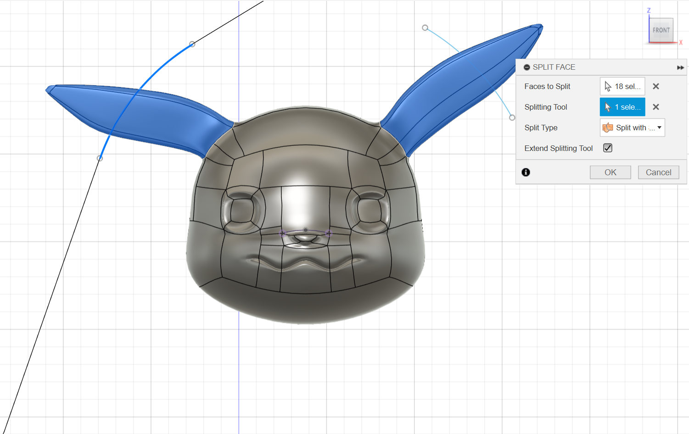This screenshot has width=689, height=434.
Task: Activate the Splitting Tool selector showing 1 selected
Action: click(622, 107)
